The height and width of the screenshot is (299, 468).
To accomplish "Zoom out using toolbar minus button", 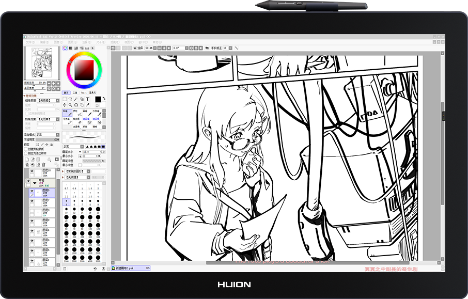I will pyautogui.click(x=160, y=48).
